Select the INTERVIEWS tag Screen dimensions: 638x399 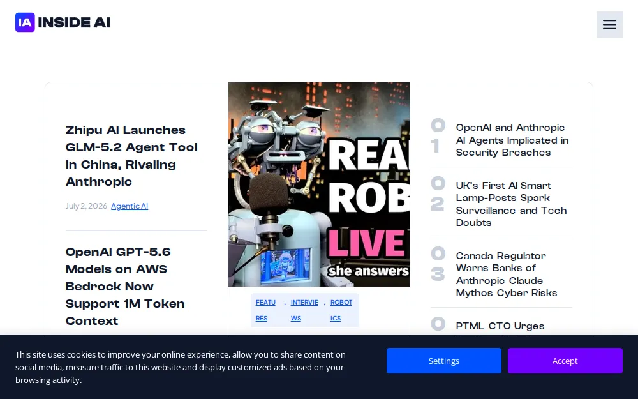coord(304,310)
